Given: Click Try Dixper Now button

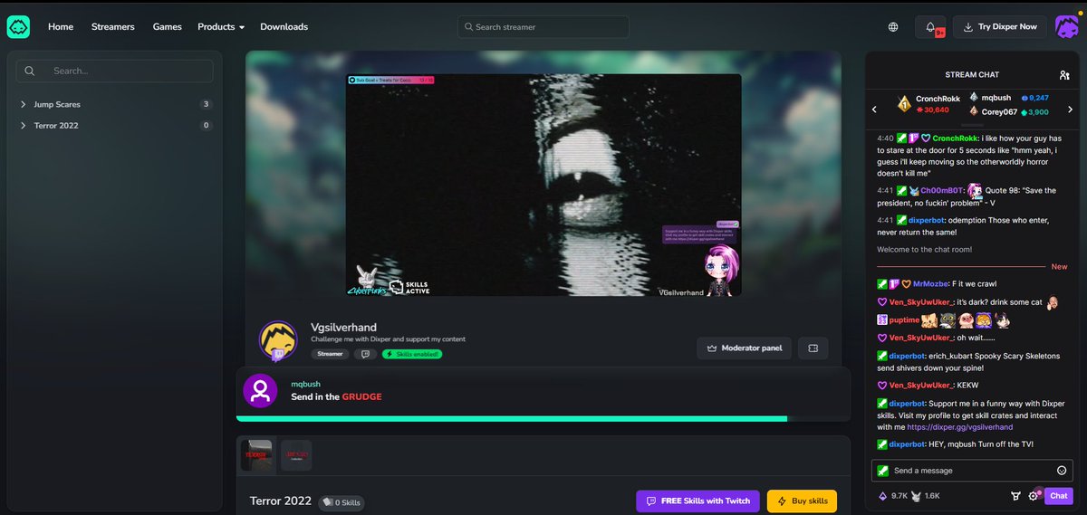Looking at the screenshot, I should 1000,27.
